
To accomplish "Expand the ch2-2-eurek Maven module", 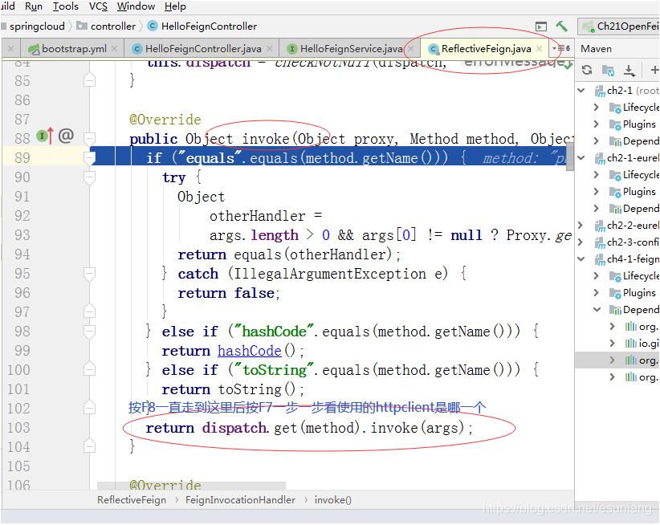I will point(581,226).
